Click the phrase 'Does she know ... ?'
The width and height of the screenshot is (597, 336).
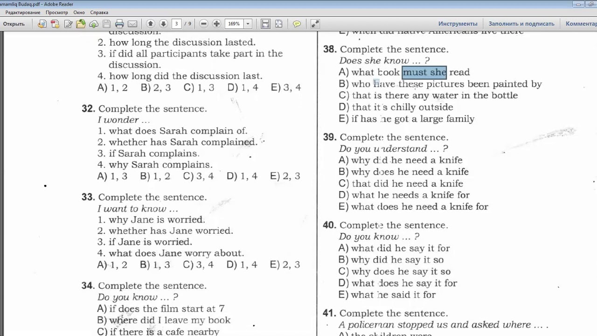click(384, 61)
